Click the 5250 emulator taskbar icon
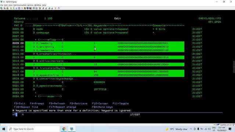This screenshot has height=132, width=235. [x=72, y=129]
